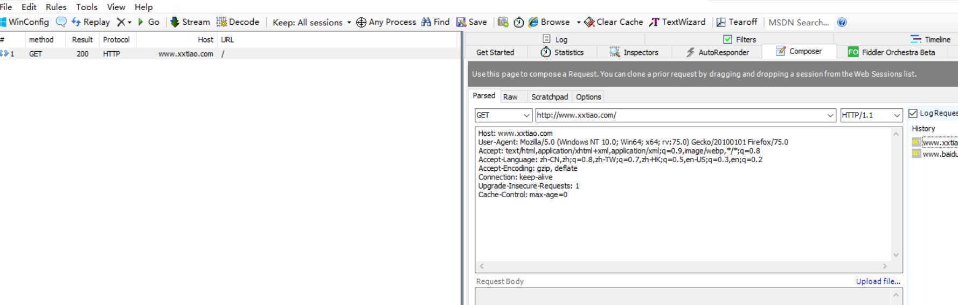
Task: Click the URL column header
Action: coord(338,39)
